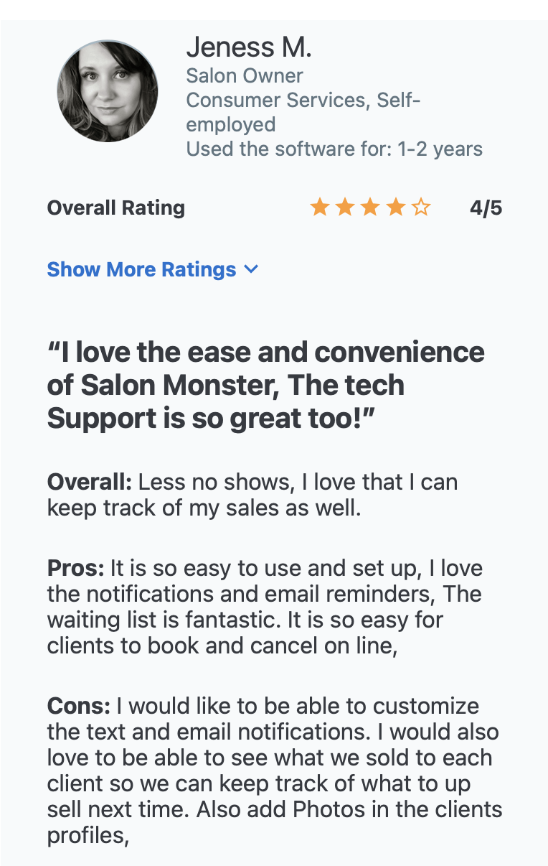The width and height of the screenshot is (548, 866).
Task: Click the third orange rating star
Action: click(x=370, y=208)
